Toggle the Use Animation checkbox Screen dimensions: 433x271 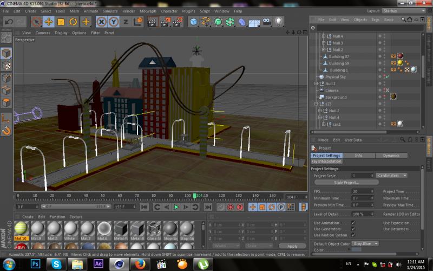tap(353, 223)
